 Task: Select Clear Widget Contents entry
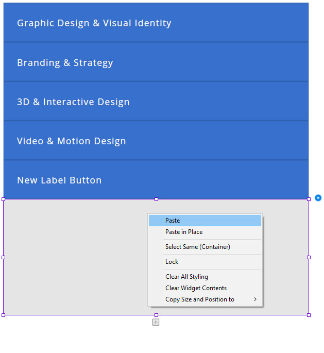tap(205, 288)
